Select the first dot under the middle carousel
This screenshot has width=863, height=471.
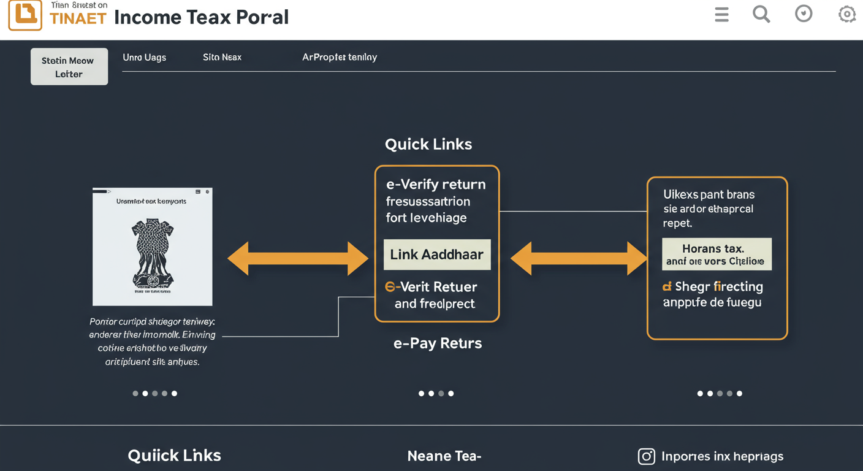point(421,393)
